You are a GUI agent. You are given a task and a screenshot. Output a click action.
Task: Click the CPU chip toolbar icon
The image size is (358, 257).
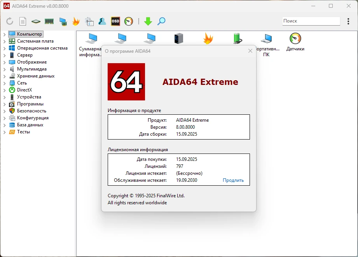[36, 21]
